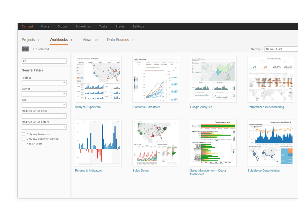Enable Only my favorites checkbox
The image size is (298, 221).
(x=23, y=134)
